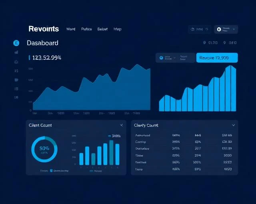256x204 pixels.
Task: Open the Help menu item
Action: pos(118,29)
